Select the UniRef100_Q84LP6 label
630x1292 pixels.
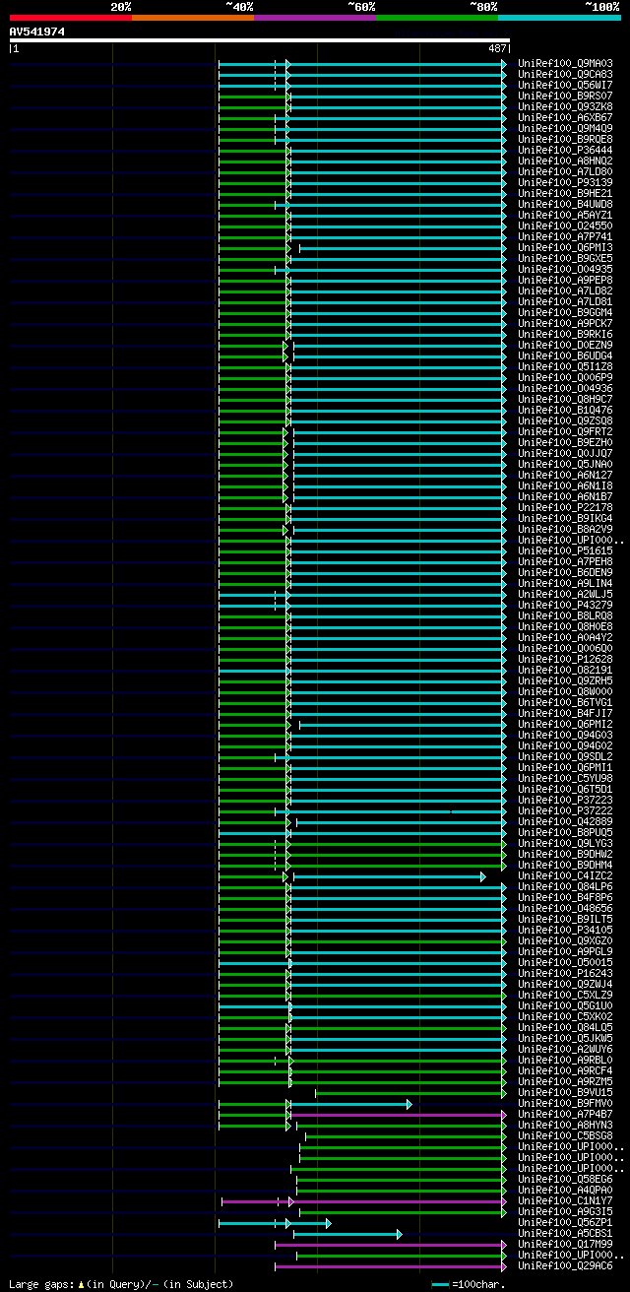click(565, 886)
